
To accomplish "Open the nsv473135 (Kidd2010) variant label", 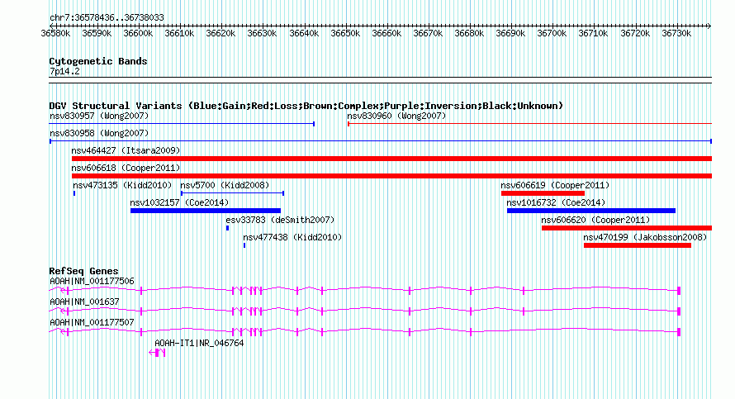I will pos(122,185).
